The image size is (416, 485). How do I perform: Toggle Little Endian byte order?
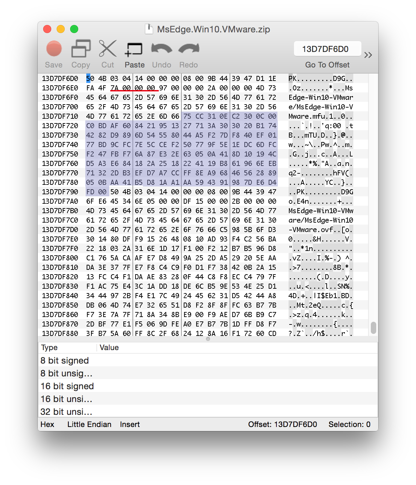[89, 424]
